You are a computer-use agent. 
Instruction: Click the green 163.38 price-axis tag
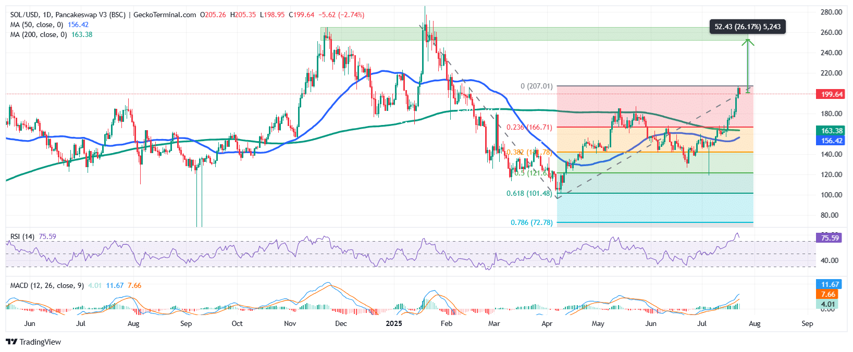832,131
